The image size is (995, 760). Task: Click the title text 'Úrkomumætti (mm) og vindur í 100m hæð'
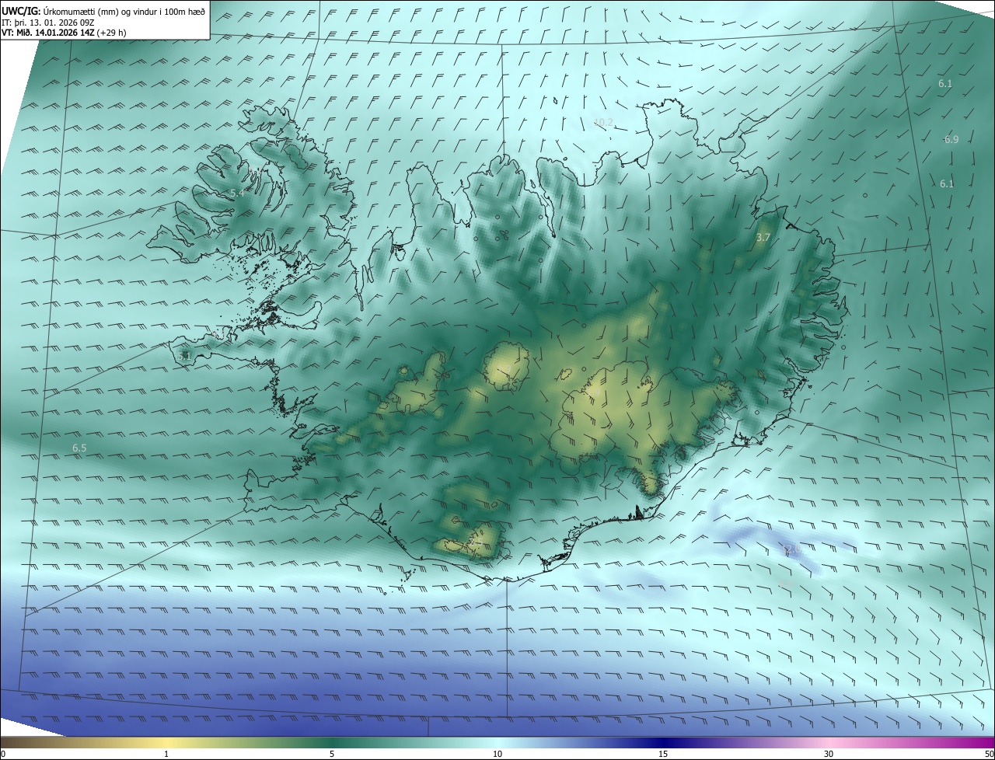click(x=124, y=11)
